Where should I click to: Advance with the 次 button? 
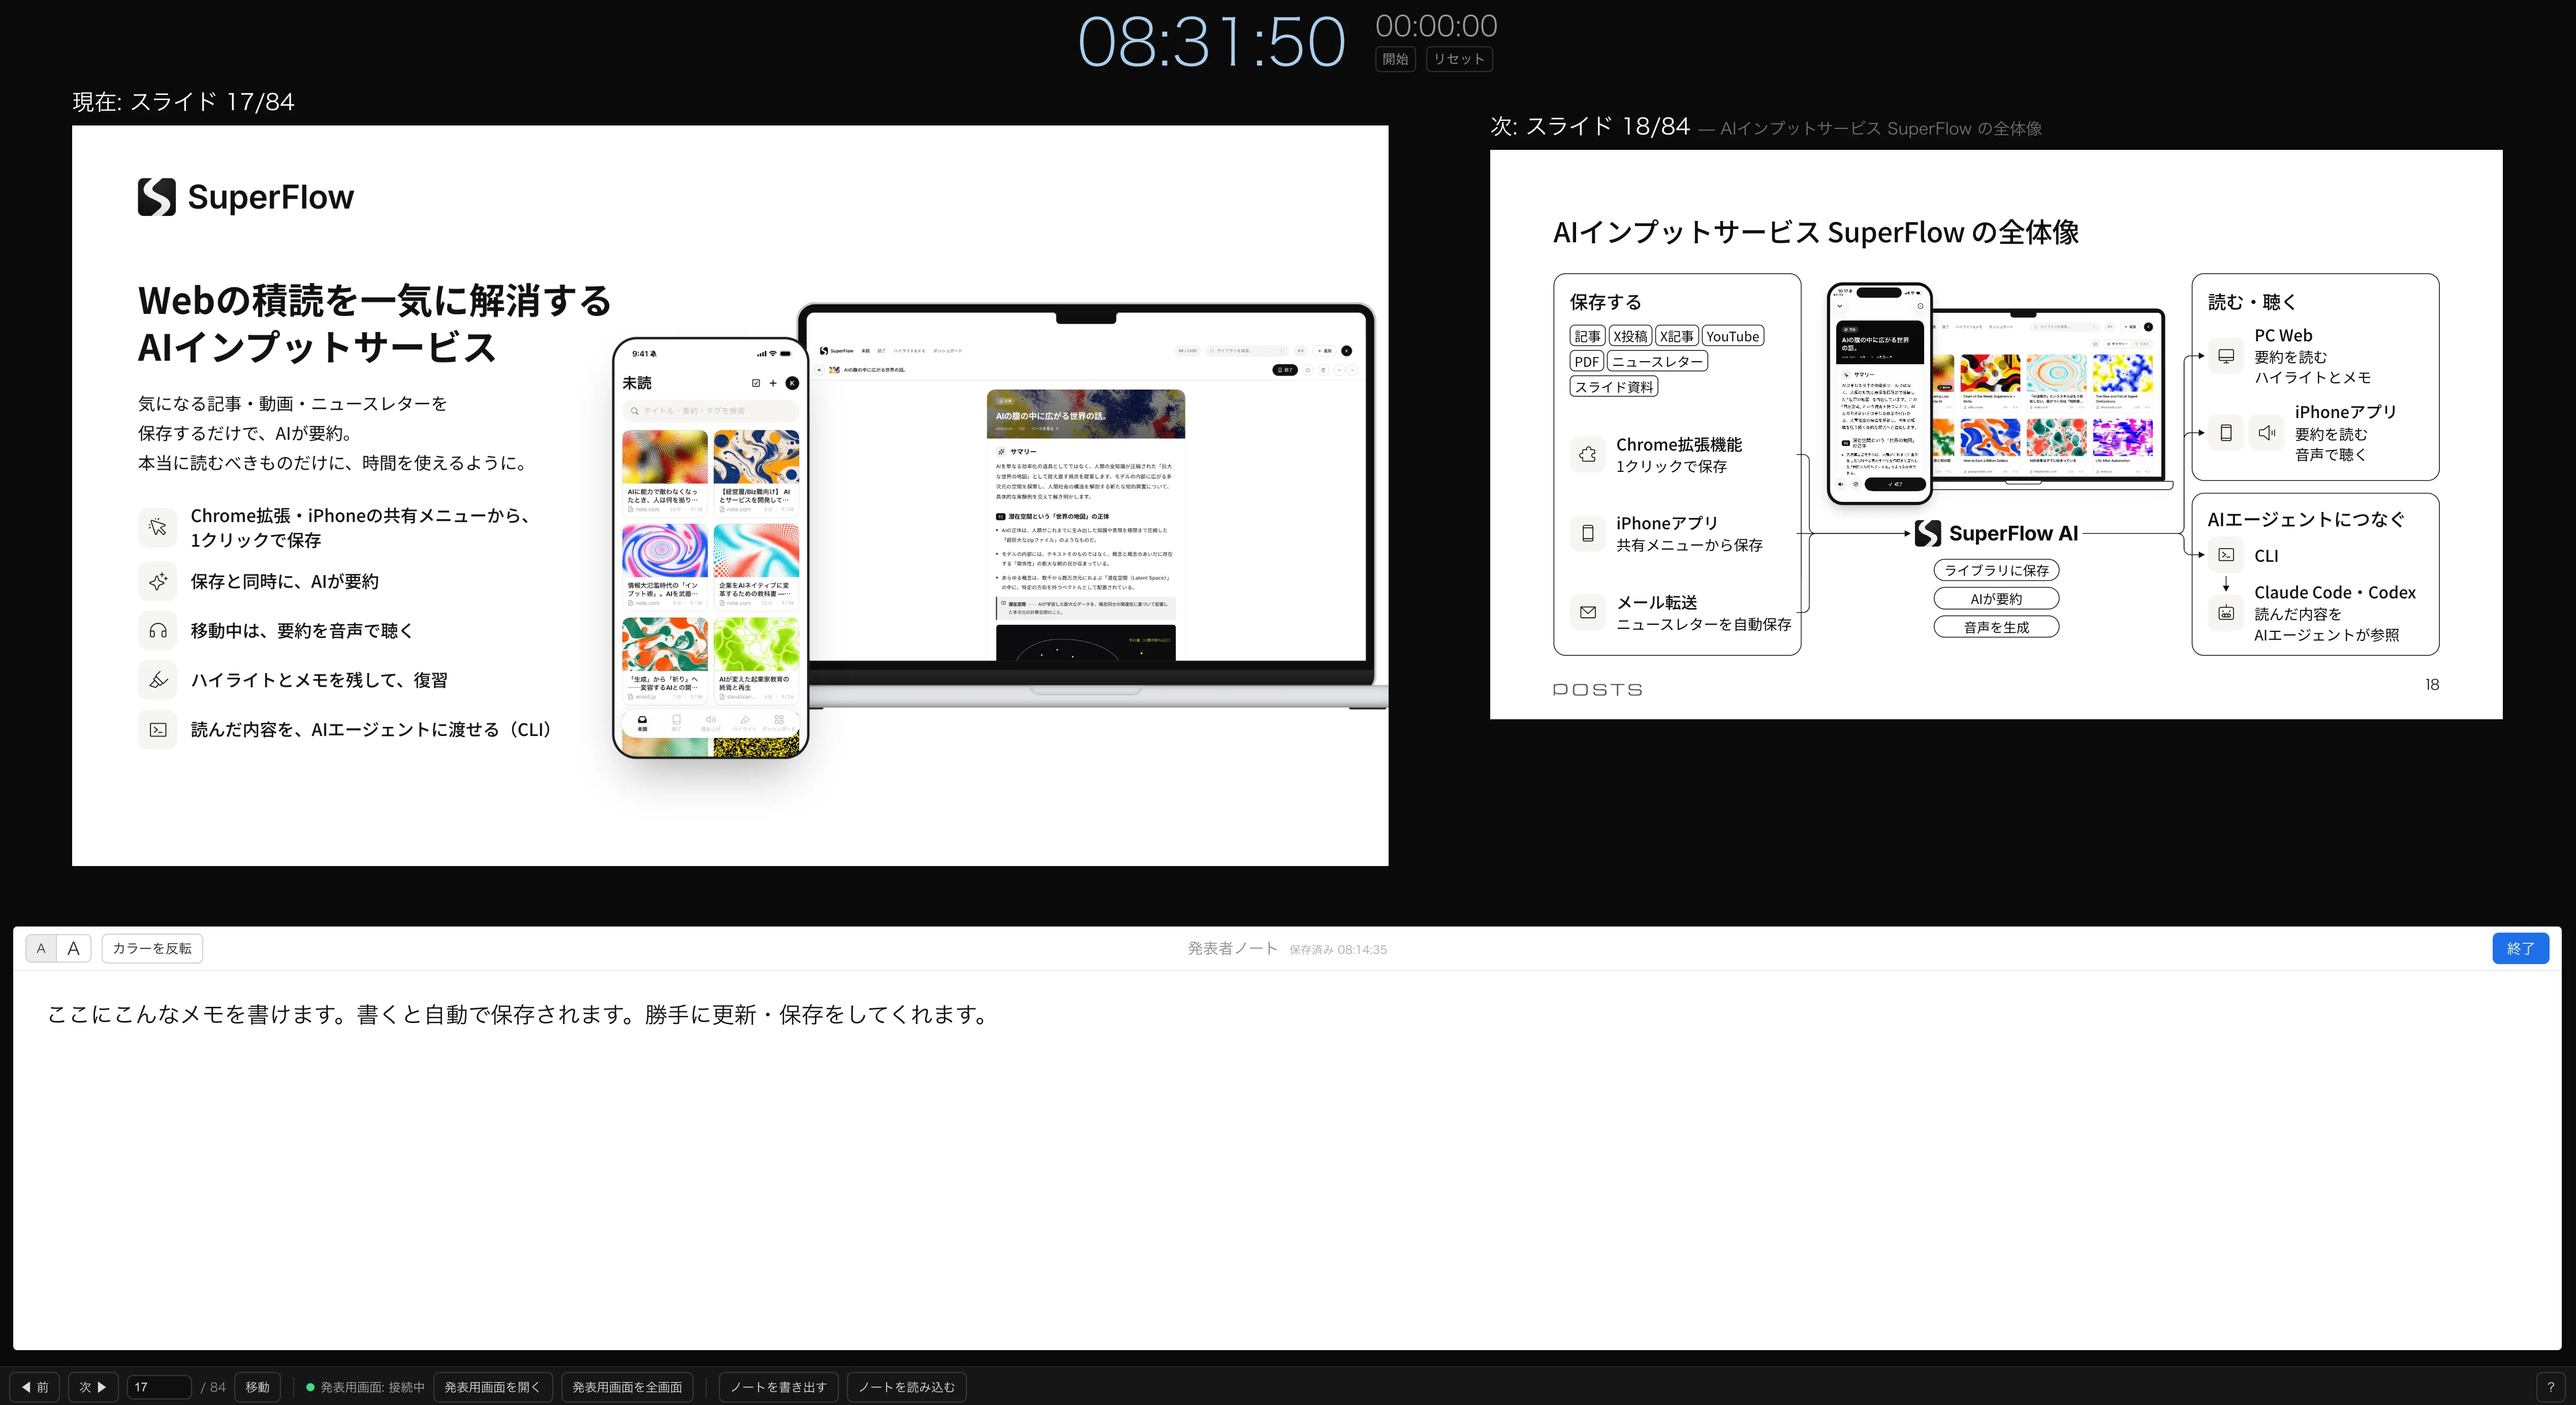coord(93,1387)
